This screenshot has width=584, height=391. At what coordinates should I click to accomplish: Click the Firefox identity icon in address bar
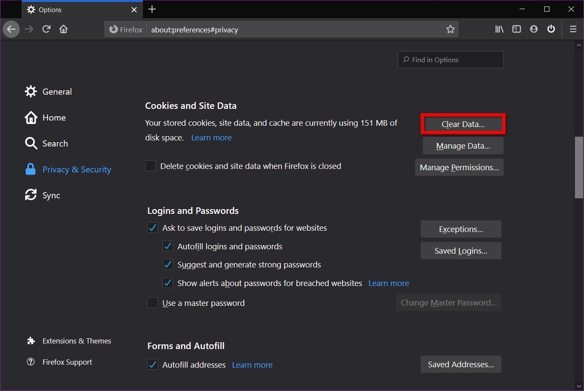point(126,29)
